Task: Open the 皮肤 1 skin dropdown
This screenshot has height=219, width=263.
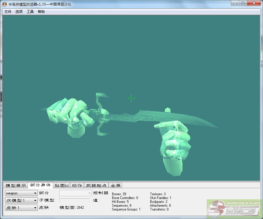Action: (x=21, y=208)
